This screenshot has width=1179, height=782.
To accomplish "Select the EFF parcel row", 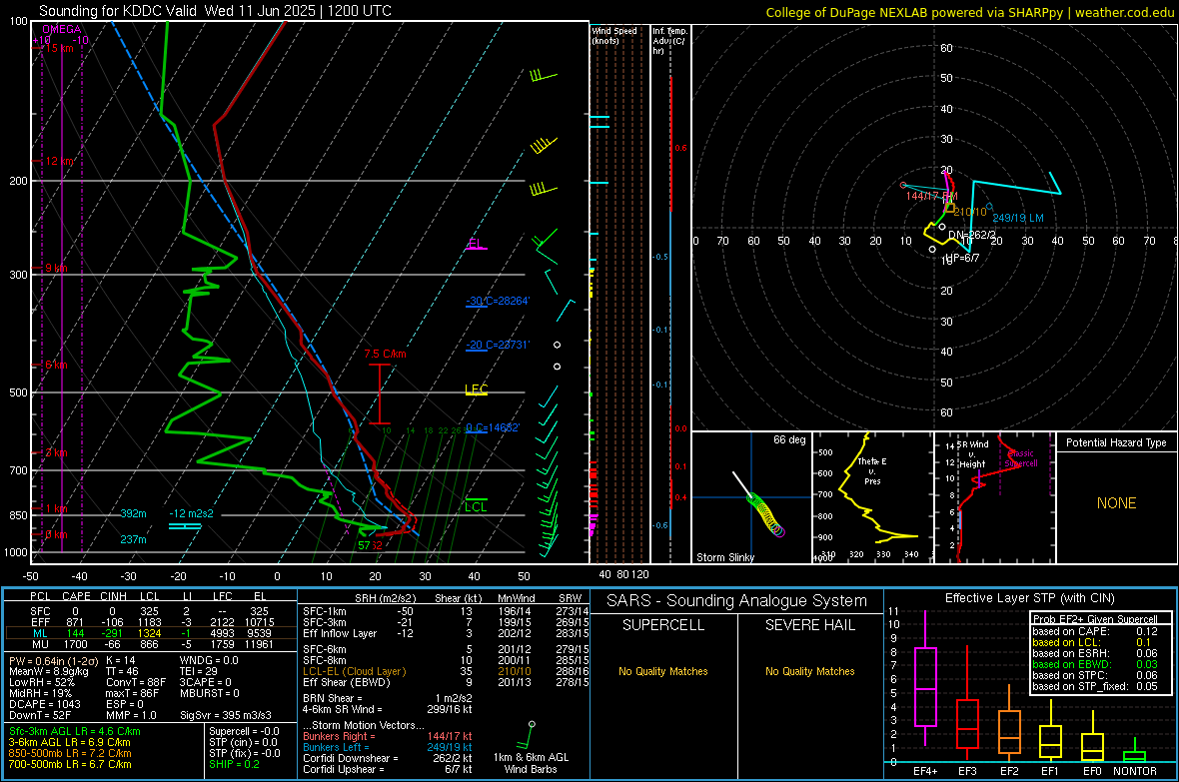I will [x=151, y=622].
